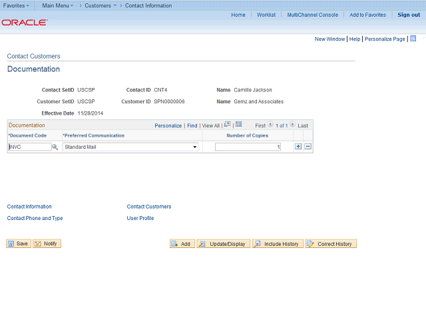Click the effective date 11/28/2014
This screenshot has width=426, height=320.
click(x=91, y=113)
